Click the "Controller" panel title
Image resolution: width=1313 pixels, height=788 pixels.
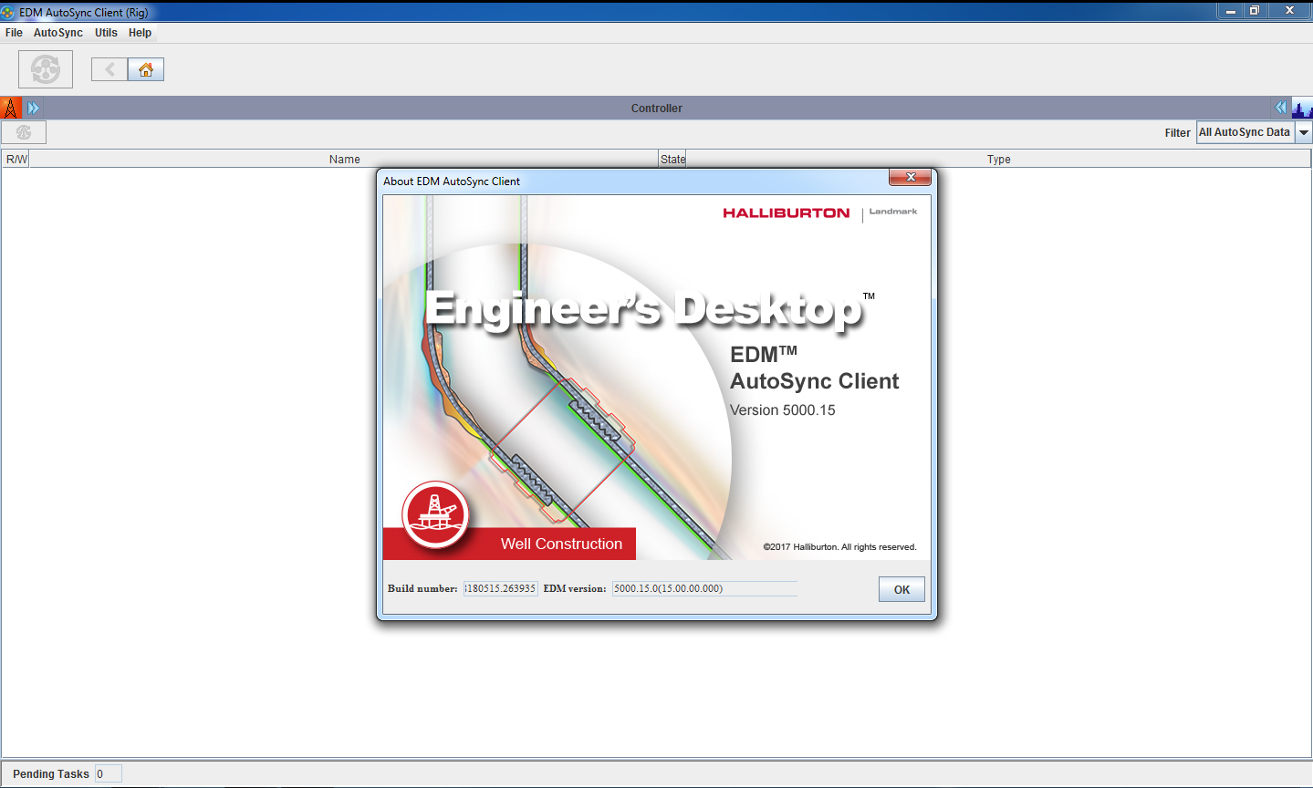pyautogui.click(x=656, y=108)
